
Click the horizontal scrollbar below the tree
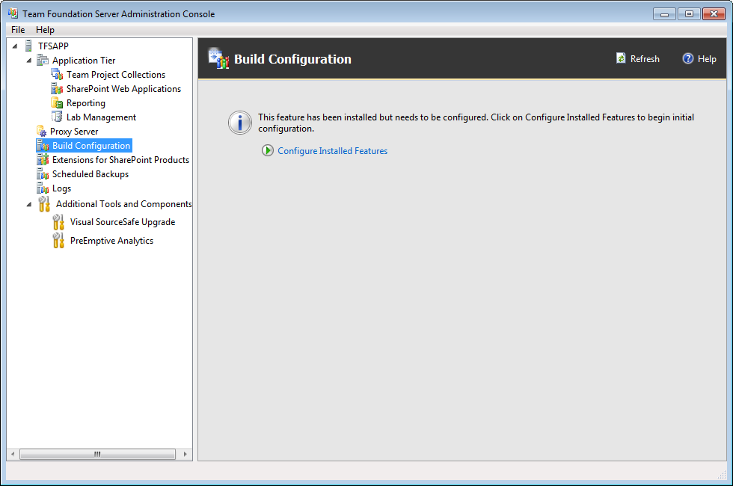tap(97, 454)
